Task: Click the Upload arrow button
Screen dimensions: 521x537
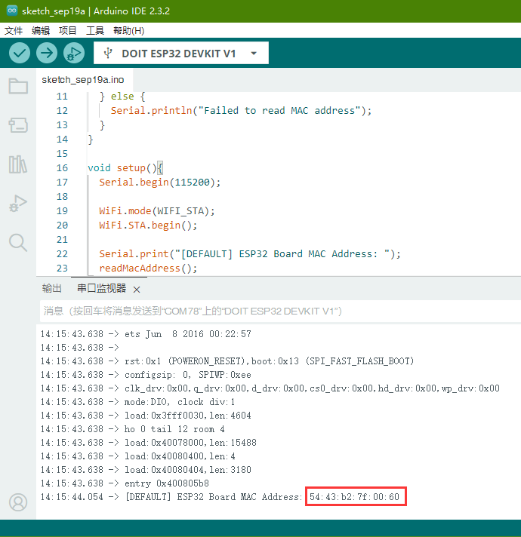Action: (x=47, y=53)
